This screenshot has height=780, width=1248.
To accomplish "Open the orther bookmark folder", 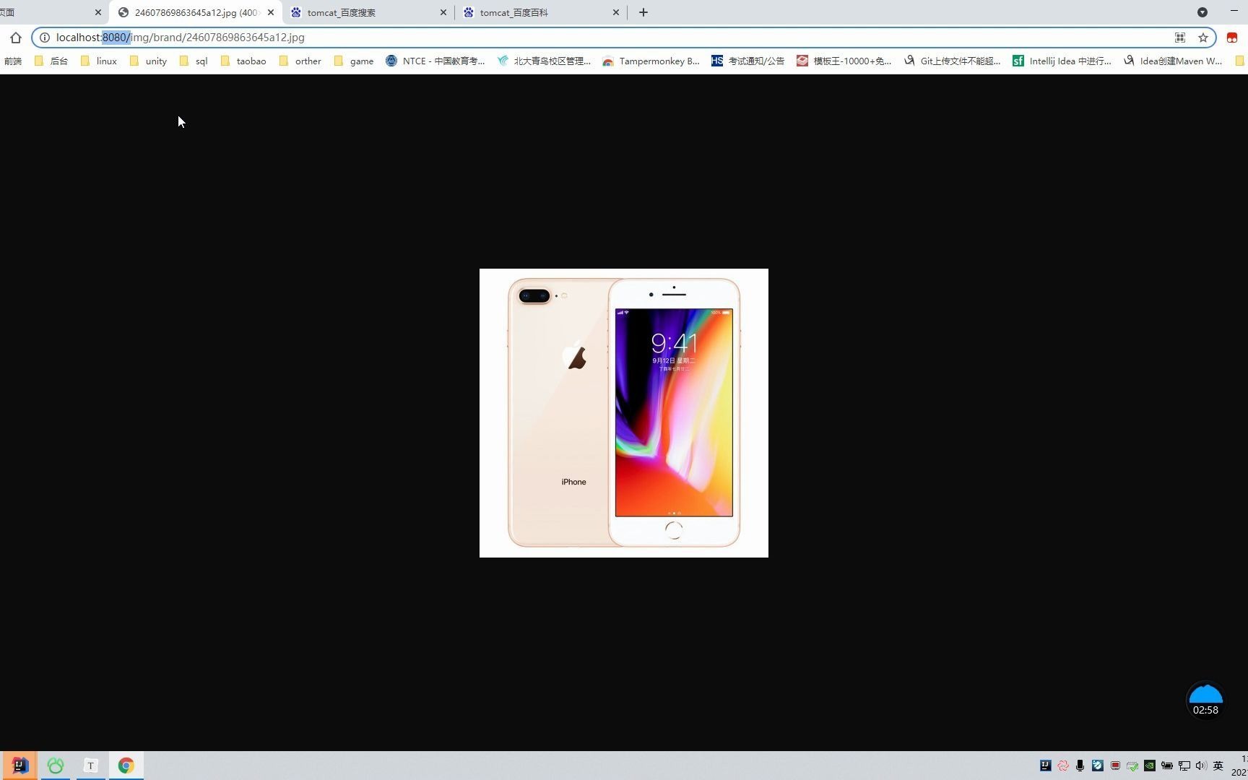I will pos(300,61).
